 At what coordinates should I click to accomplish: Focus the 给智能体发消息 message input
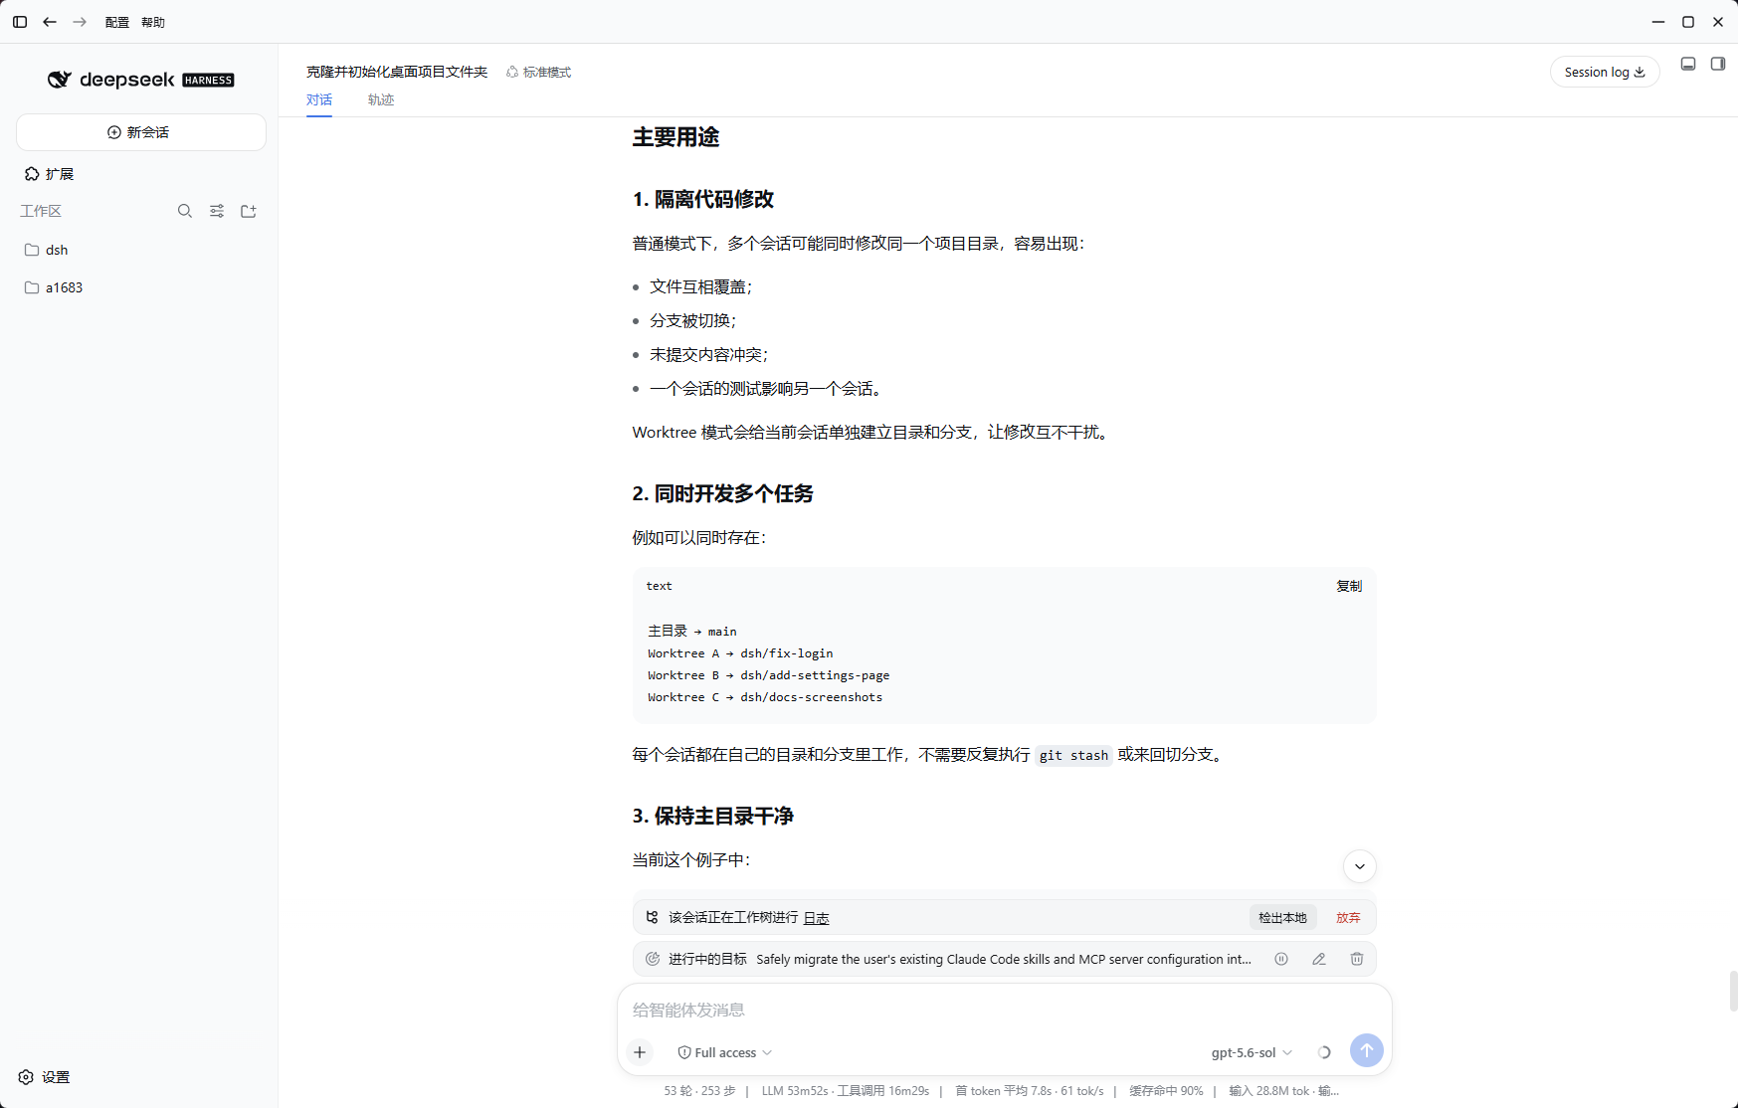(1004, 1010)
